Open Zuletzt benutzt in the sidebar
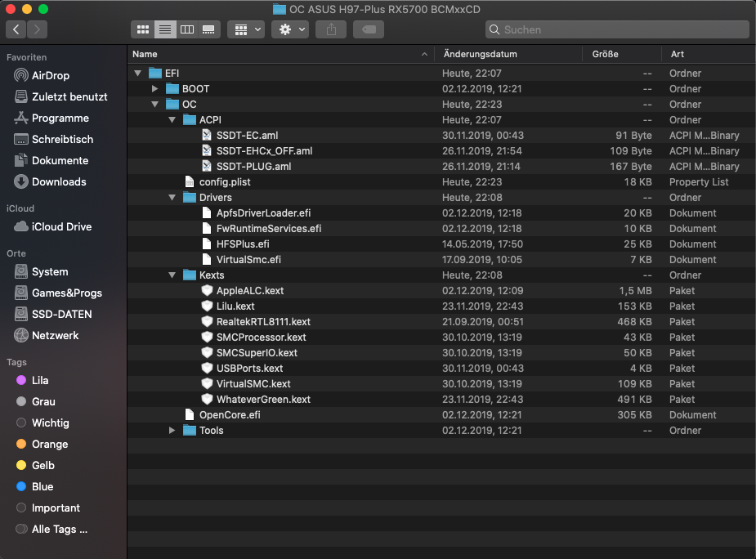The image size is (756, 559). coord(60,97)
